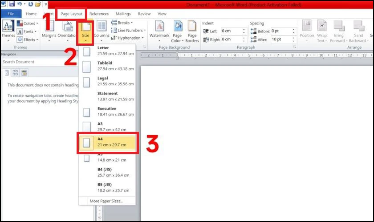Increase the Indent Left stepper value
This screenshot has height=222, width=374.
pos(244,29)
